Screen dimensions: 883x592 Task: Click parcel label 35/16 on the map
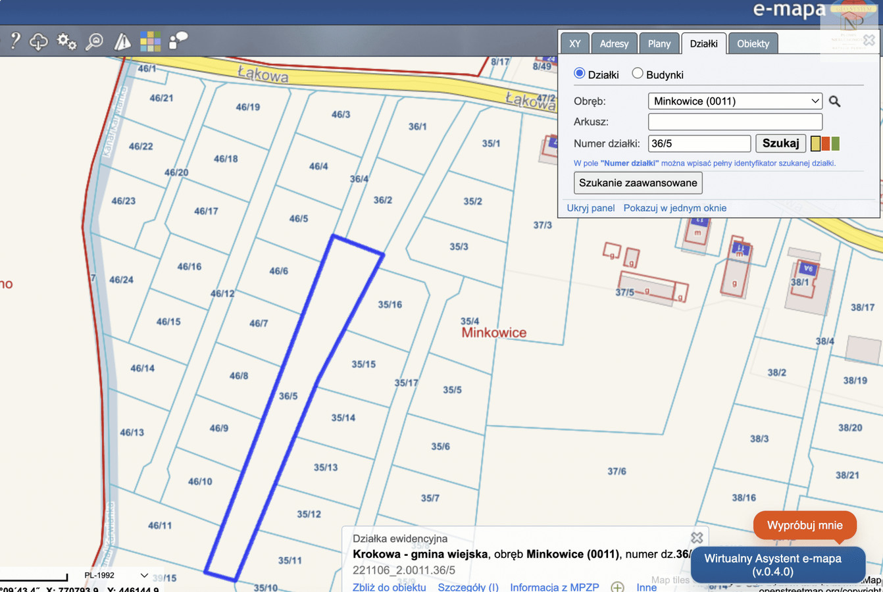(x=390, y=305)
